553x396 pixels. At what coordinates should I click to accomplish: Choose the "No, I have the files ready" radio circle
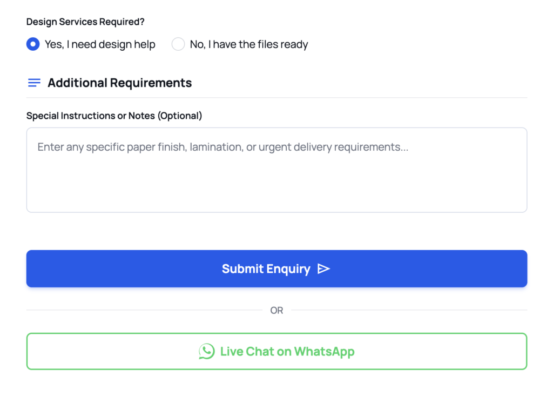click(x=178, y=44)
